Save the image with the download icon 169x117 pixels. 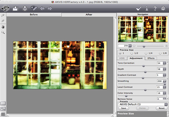pos(25,8)
